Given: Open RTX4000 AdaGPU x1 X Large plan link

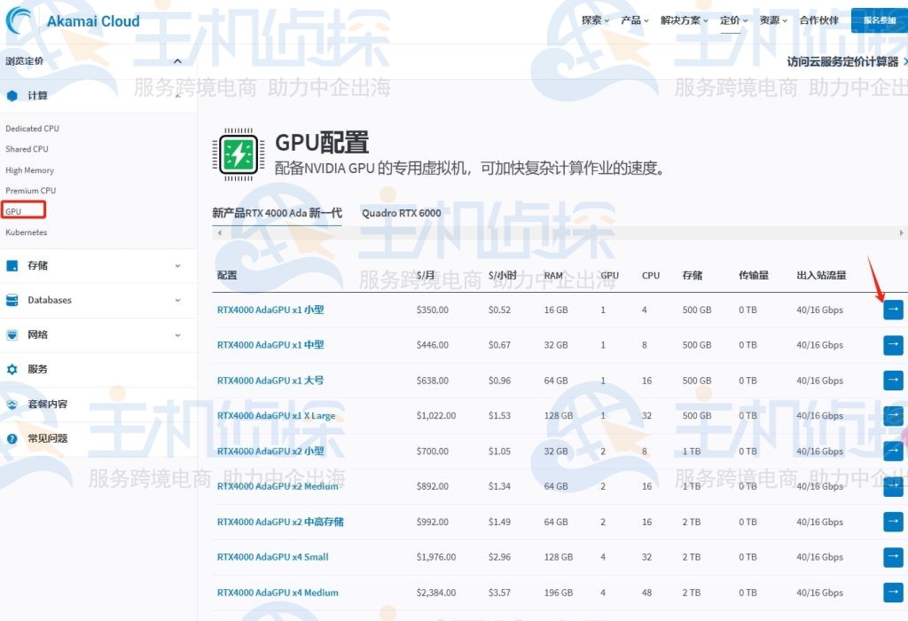Looking at the screenshot, I should [277, 416].
